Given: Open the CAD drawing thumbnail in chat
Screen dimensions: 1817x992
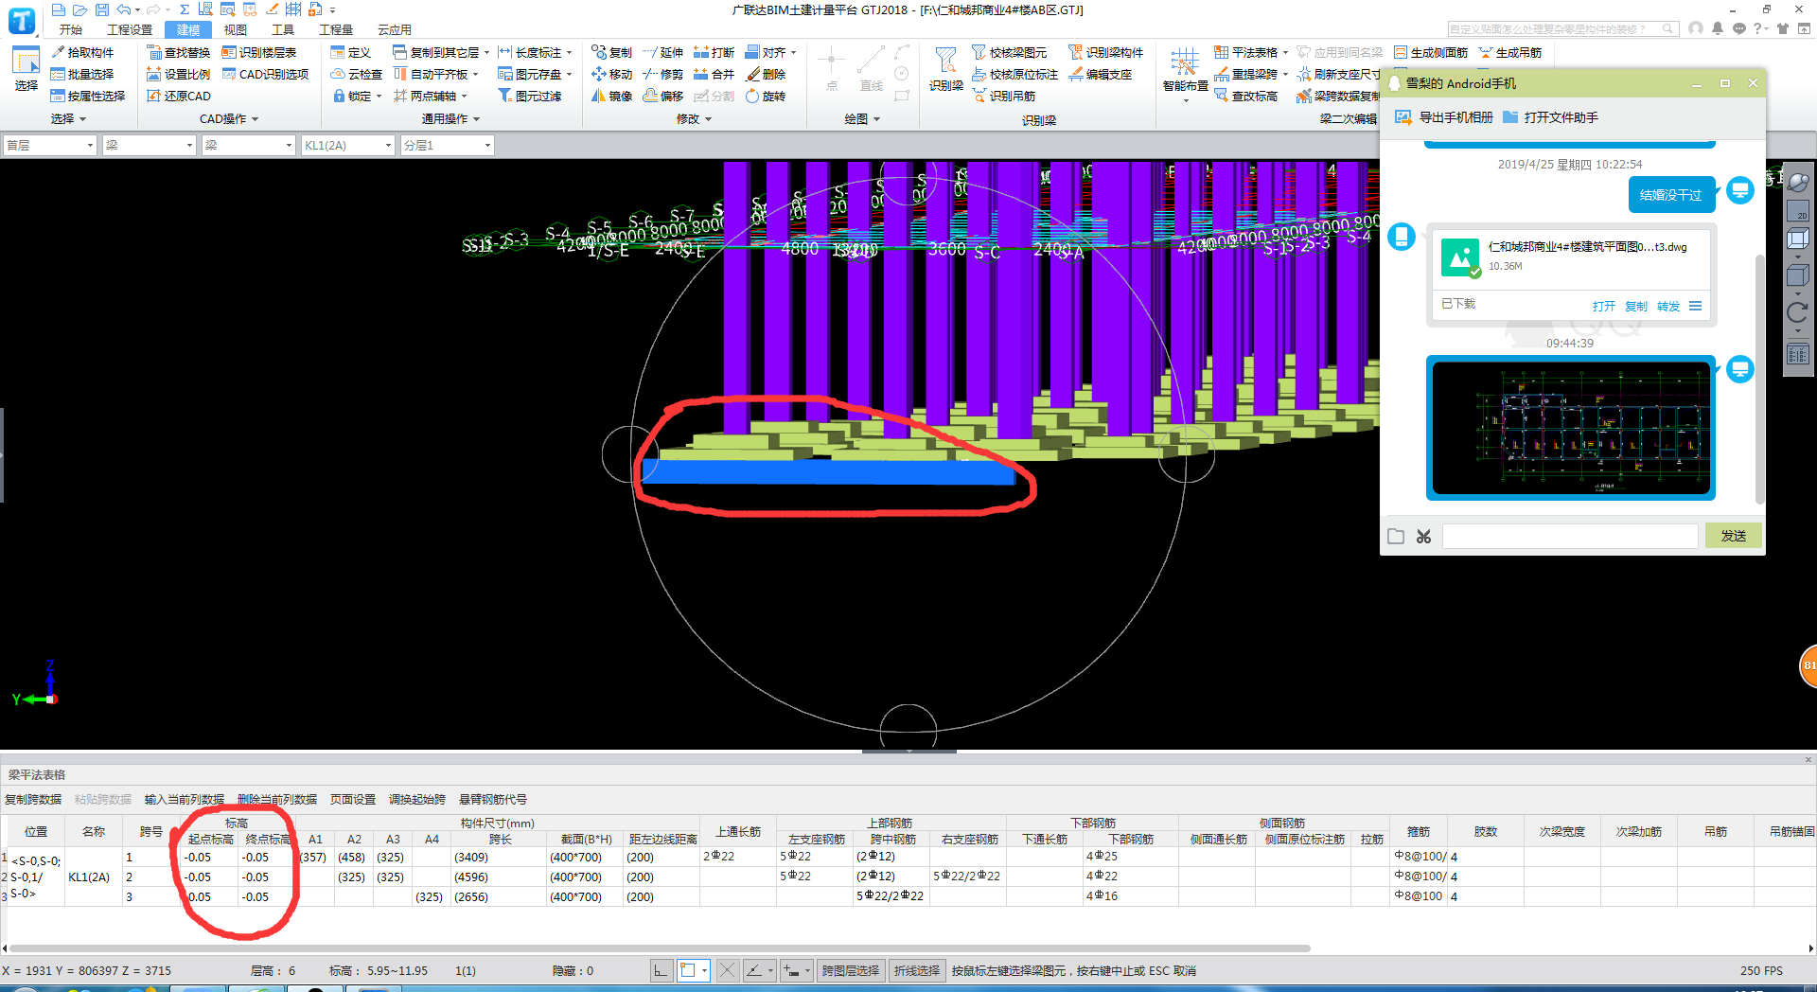Looking at the screenshot, I should (x=1571, y=428).
